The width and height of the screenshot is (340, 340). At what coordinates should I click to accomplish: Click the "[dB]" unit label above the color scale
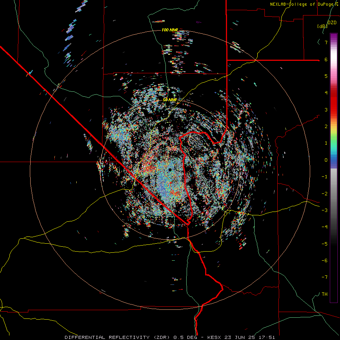tap(323, 26)
